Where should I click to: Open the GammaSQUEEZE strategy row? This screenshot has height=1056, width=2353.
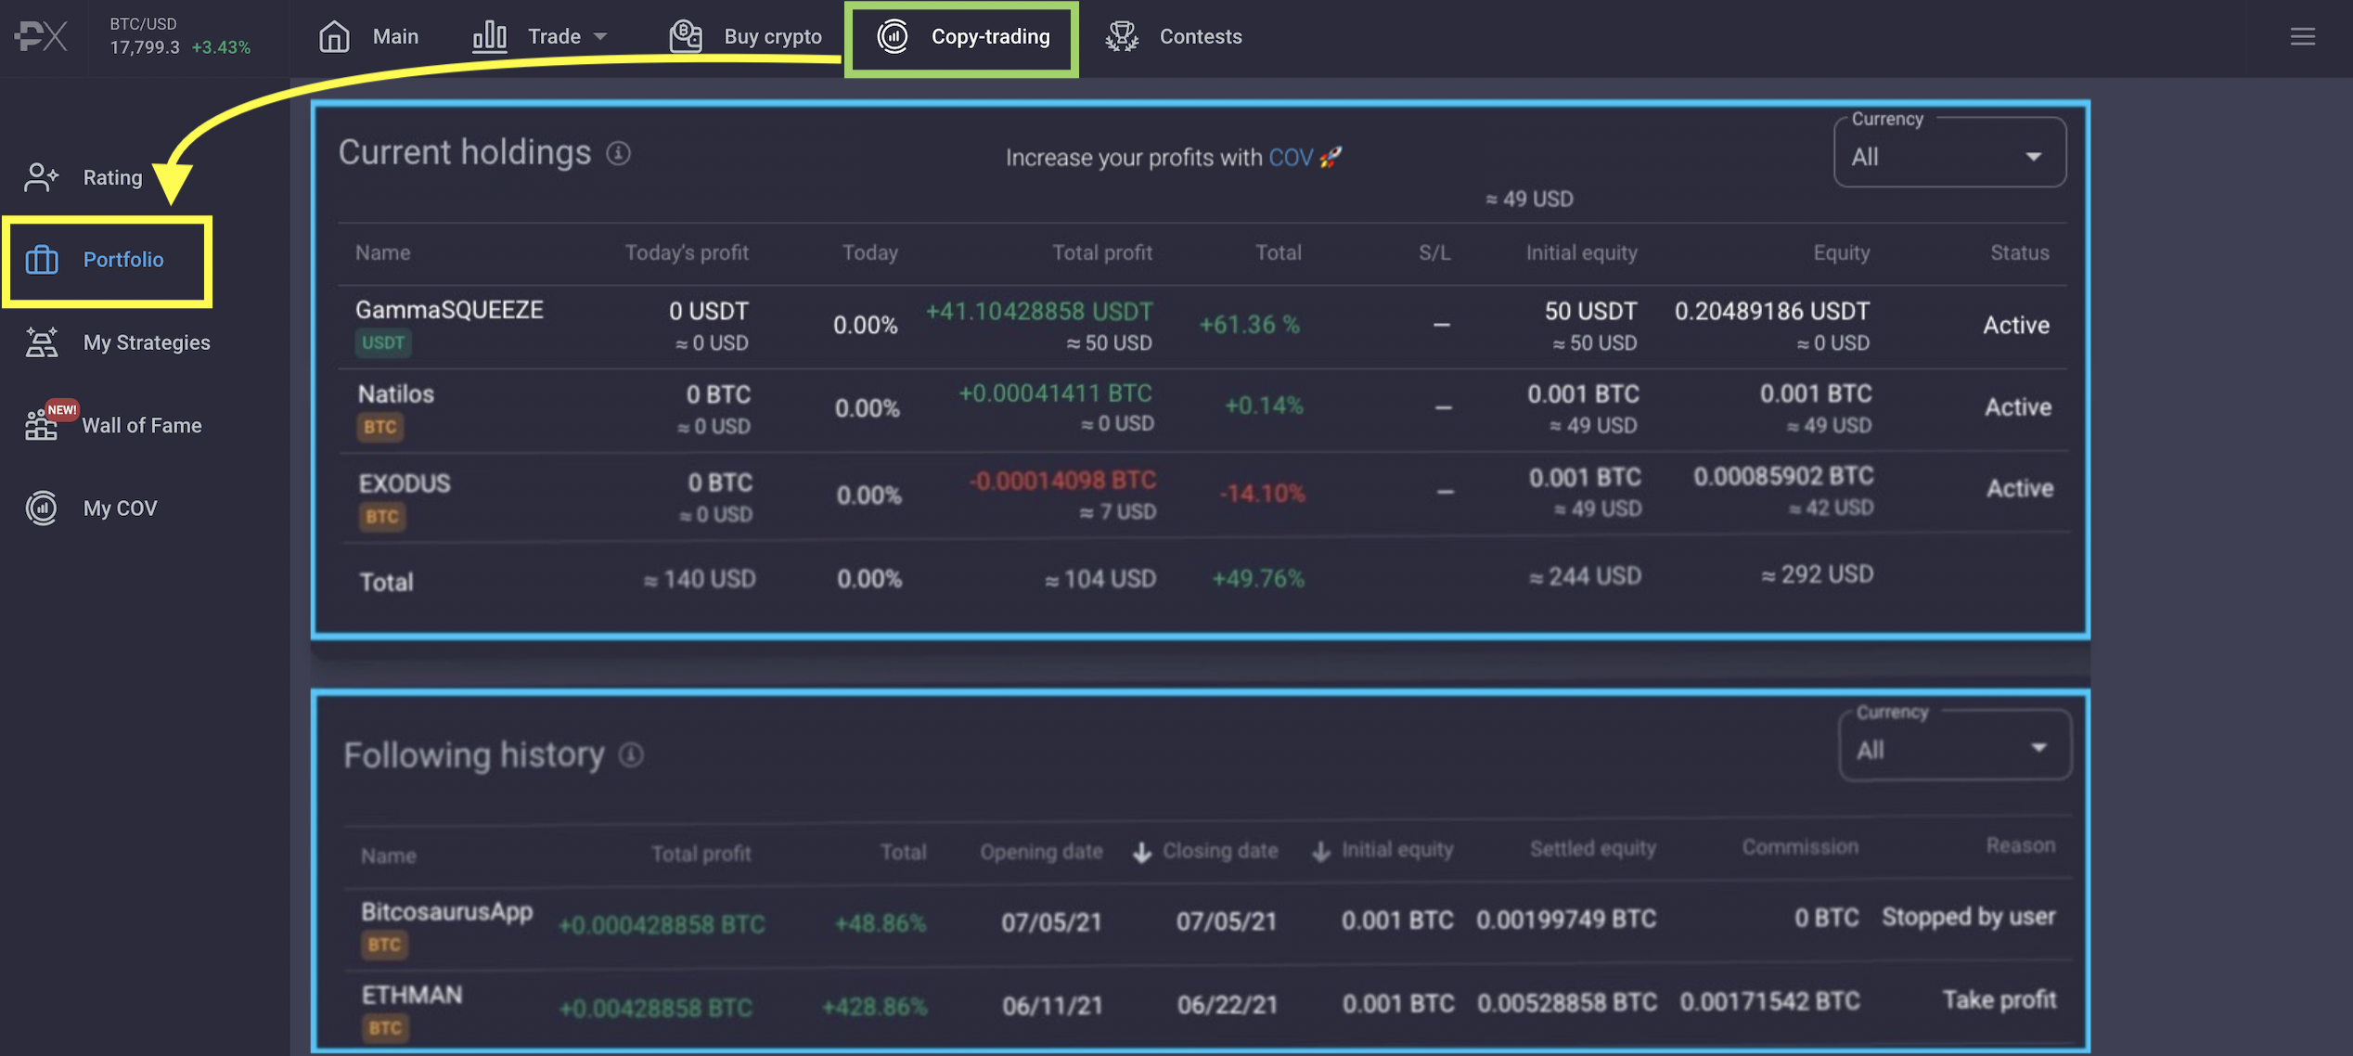click(x=449, y=310)
